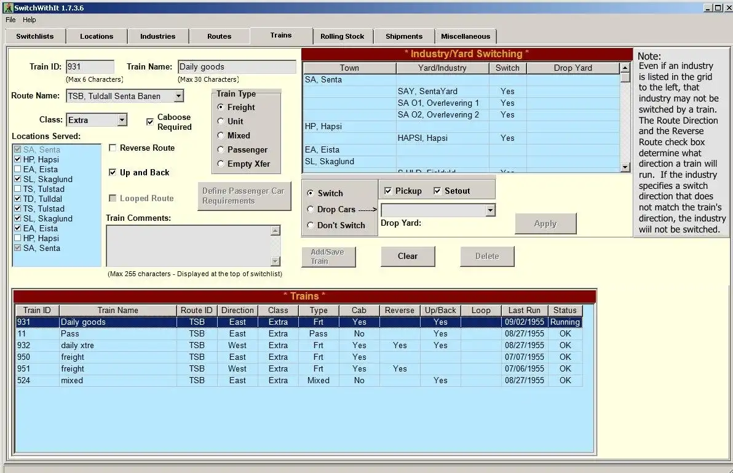Switch to the Routes tab
The image size is (733, 473).
point(220,36)
